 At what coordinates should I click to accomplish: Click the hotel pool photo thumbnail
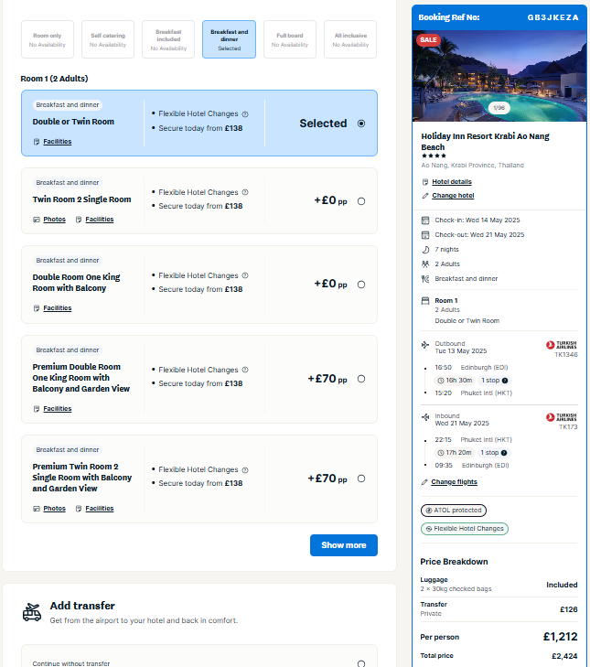[x=499, y=76]
